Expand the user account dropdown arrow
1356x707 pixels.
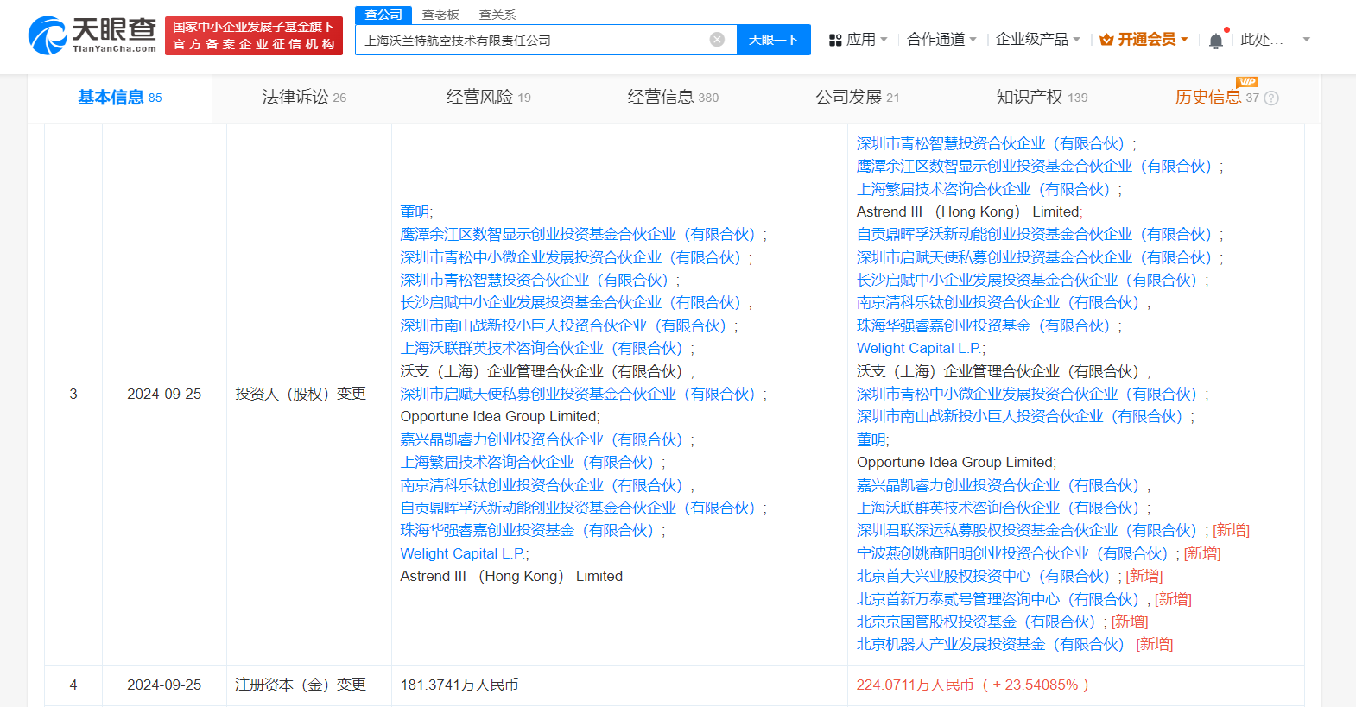pos(1307,40)
